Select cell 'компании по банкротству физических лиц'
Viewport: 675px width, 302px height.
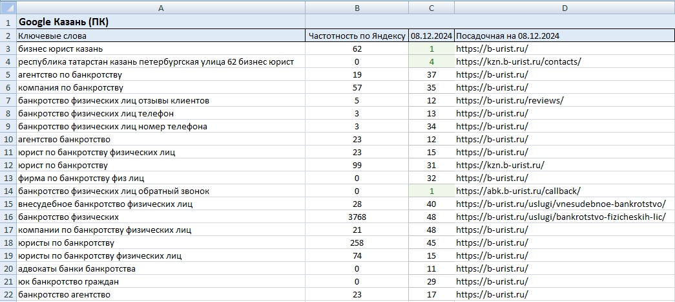tap(161, 230)
